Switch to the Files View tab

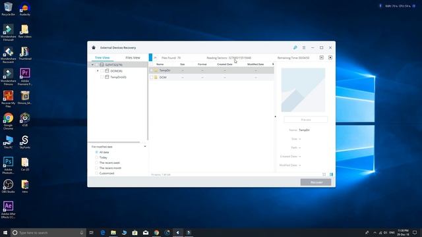click(133, 57)
